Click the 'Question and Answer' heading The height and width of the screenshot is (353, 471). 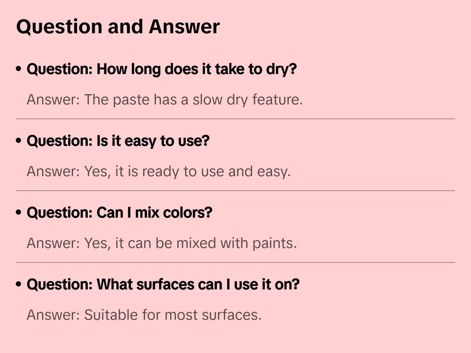118,26
